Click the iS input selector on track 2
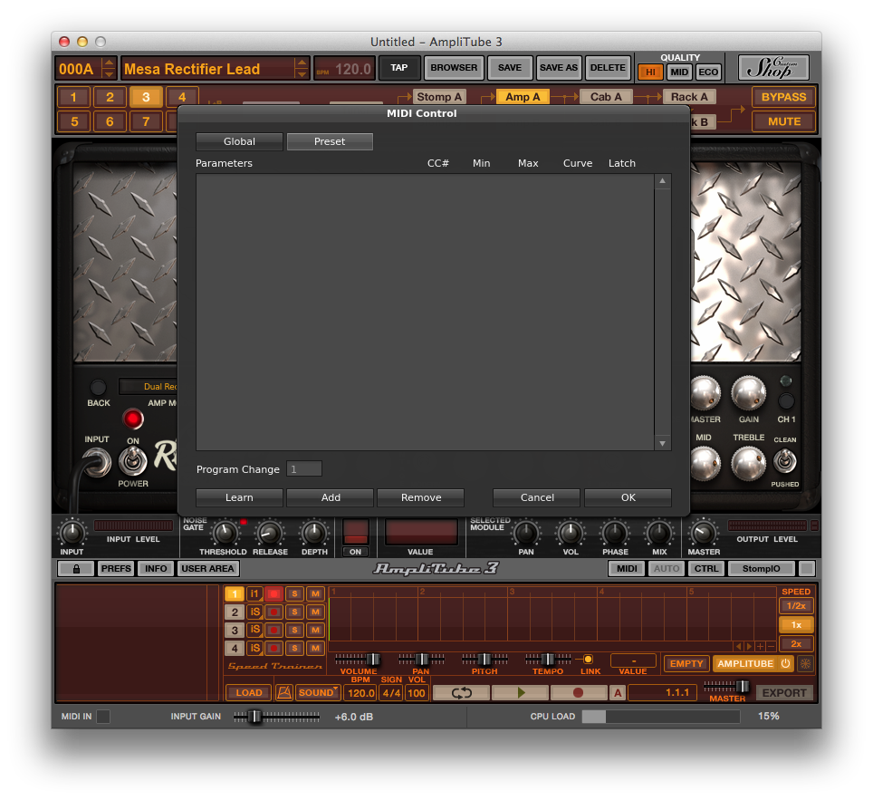873x800 pixels. 254,612
